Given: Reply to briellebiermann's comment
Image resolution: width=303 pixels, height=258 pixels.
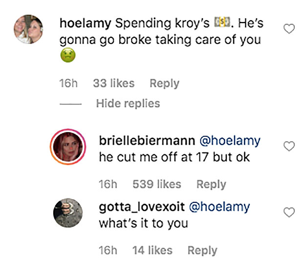Looking at the screenshot, I should [211, 184].
